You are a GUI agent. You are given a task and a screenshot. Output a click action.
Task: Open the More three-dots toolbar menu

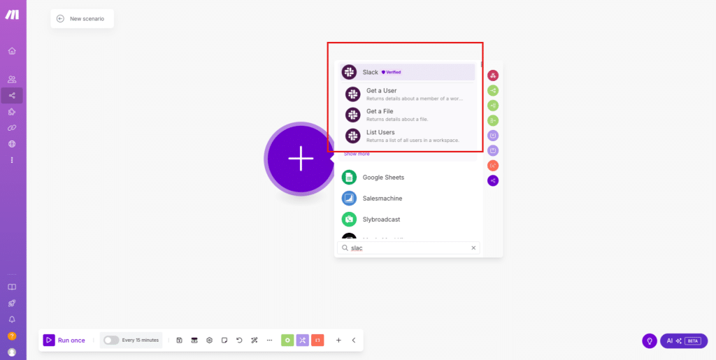click(x=269, y=340)
